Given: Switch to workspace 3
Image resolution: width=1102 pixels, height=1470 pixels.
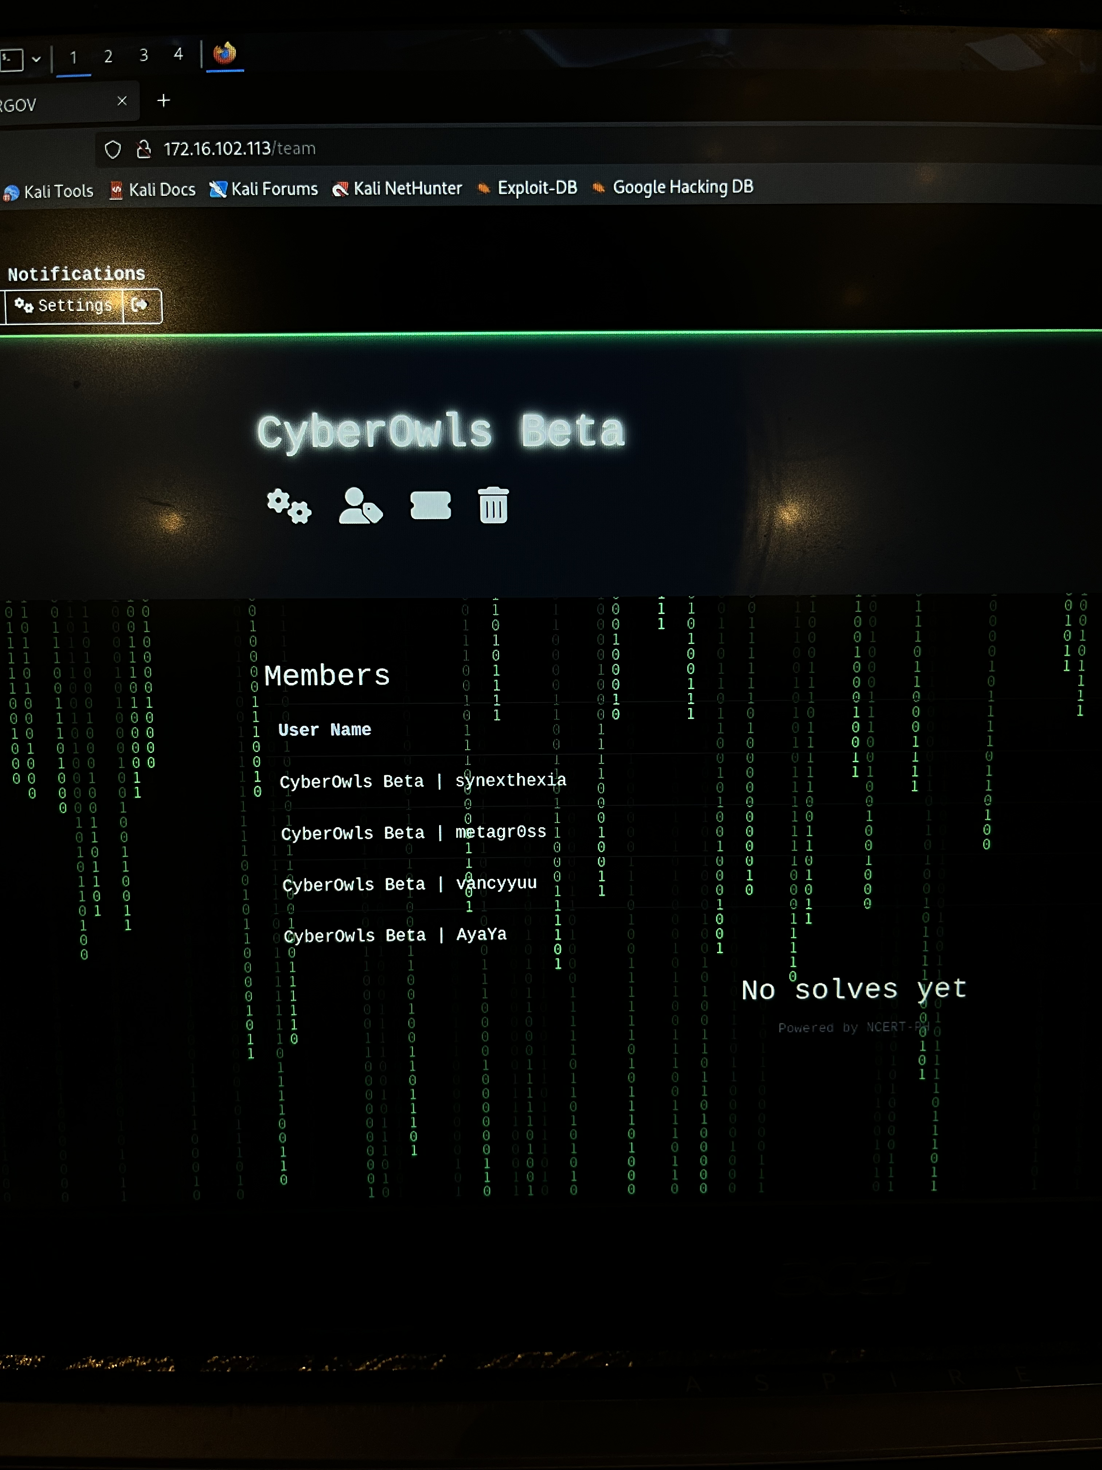Looking at the screenshot, I should [144, 55].
